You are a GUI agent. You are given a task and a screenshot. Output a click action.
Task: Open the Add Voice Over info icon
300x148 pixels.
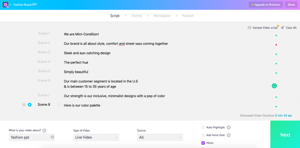point(229,135)
